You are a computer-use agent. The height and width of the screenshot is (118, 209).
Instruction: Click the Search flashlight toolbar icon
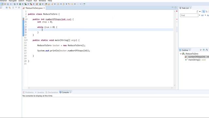pos(52,4)
